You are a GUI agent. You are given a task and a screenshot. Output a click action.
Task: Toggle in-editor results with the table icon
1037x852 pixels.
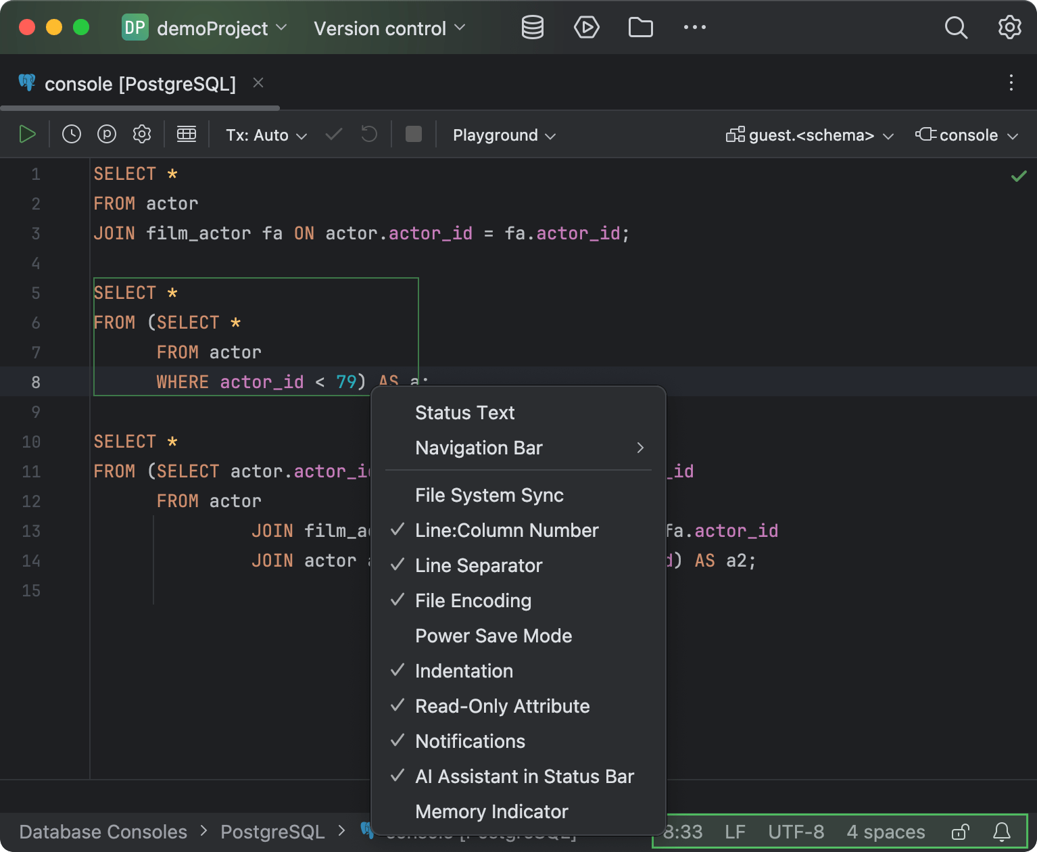(187, 134)
